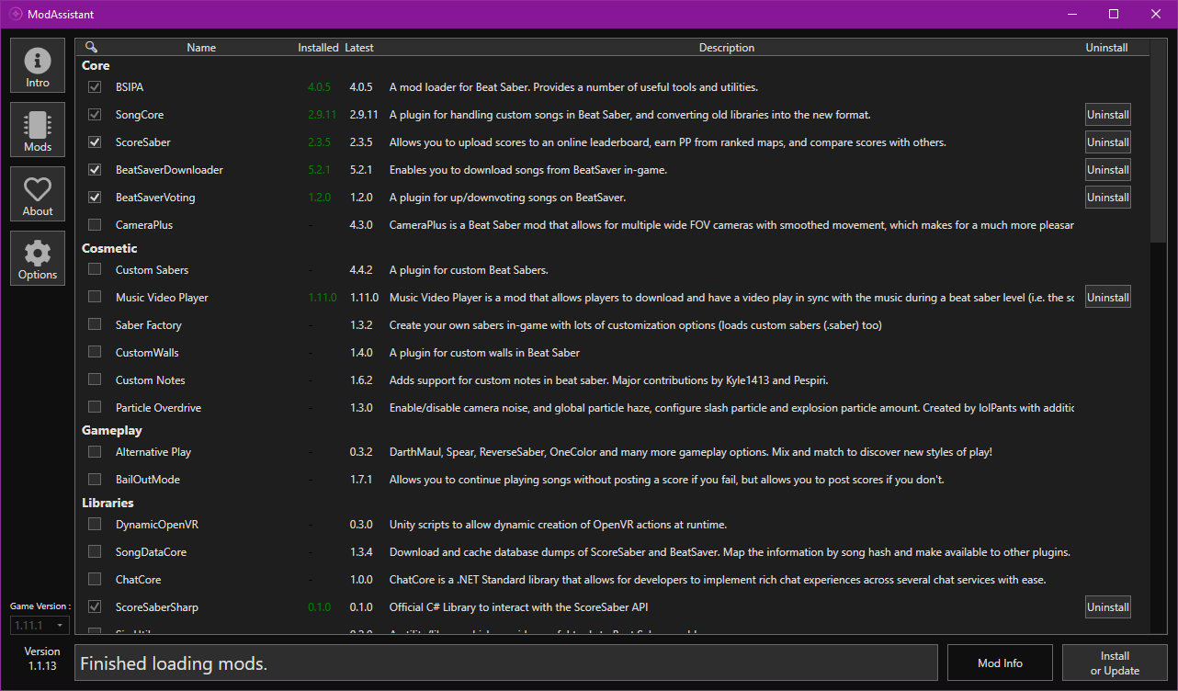Open the About heart page
Screen dimensions: 1178x691
[x=38, y=194]
